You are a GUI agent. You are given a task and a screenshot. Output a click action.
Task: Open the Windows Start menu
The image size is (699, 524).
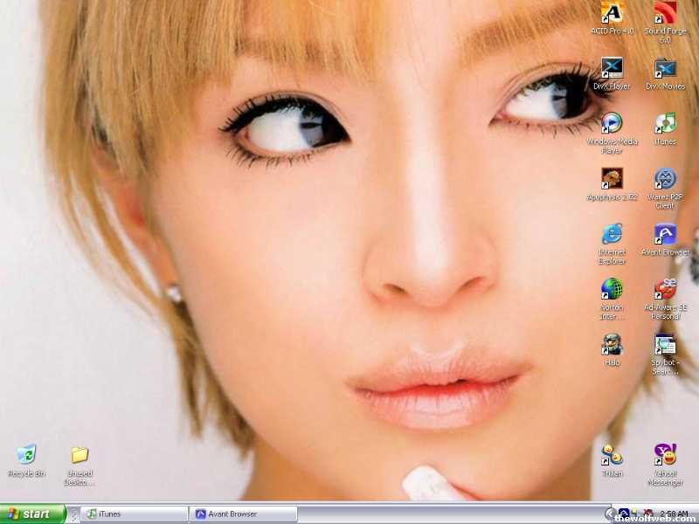click(x=33, y=514)
